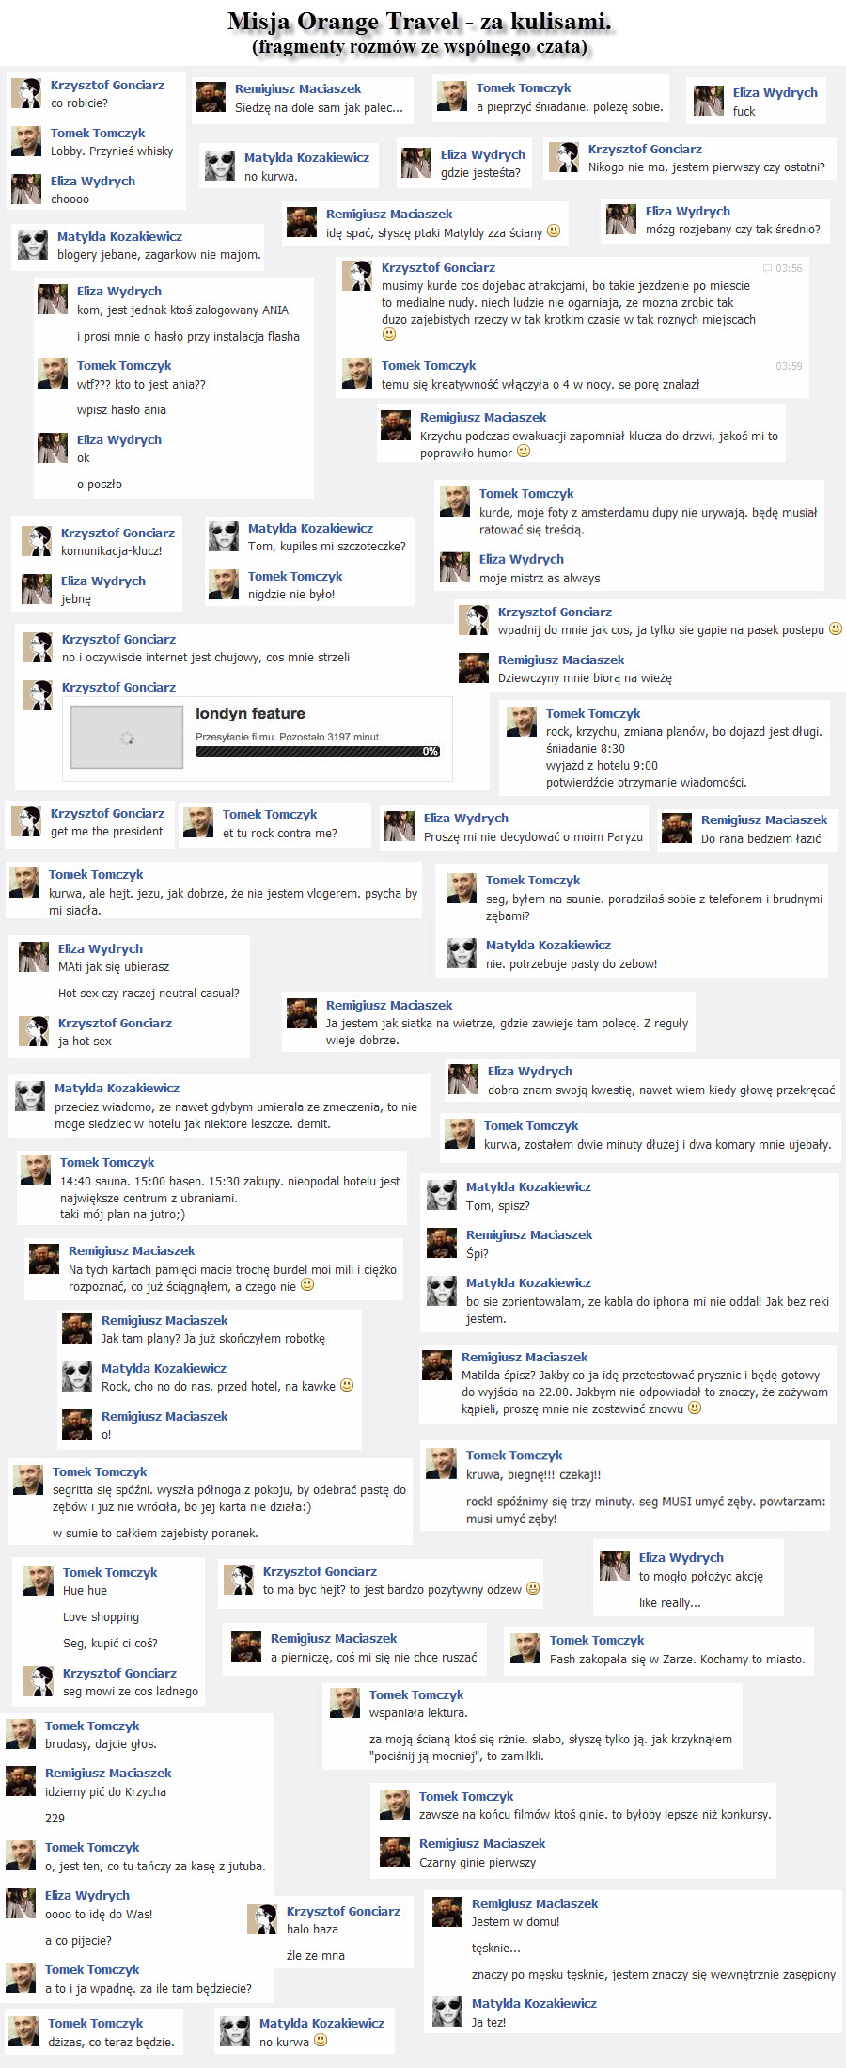The width and height of the screenshot is (846, 2068).
Task: Click the 'Misja Orange Travel - za kulisami' heading
Action: tap(419, 21)
